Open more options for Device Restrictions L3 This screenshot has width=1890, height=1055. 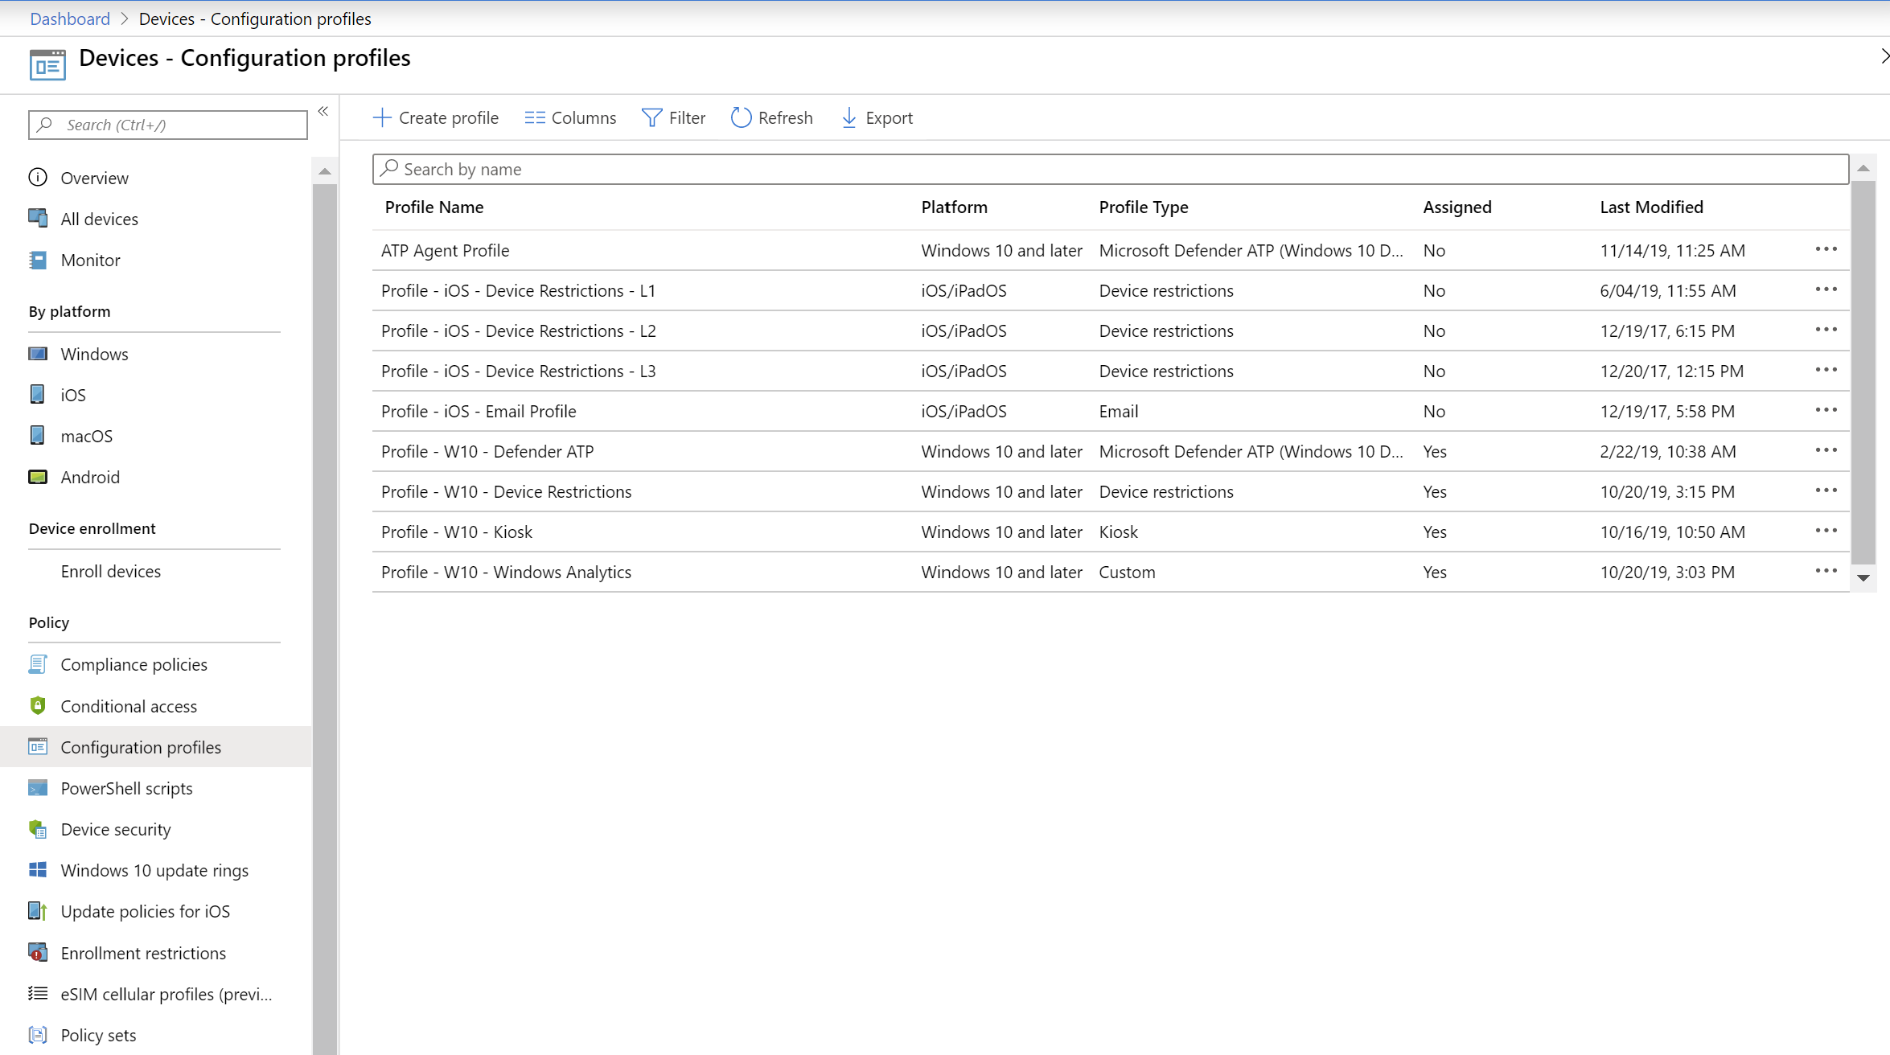point(1826,370)
